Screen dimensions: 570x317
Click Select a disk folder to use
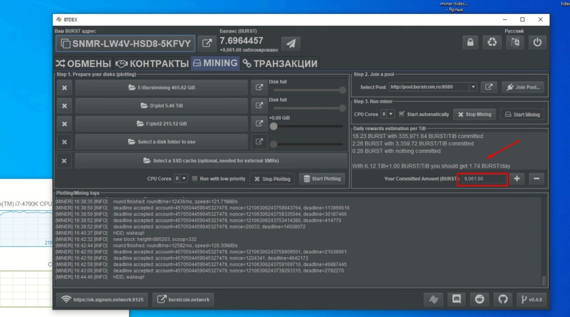[161, 142]
